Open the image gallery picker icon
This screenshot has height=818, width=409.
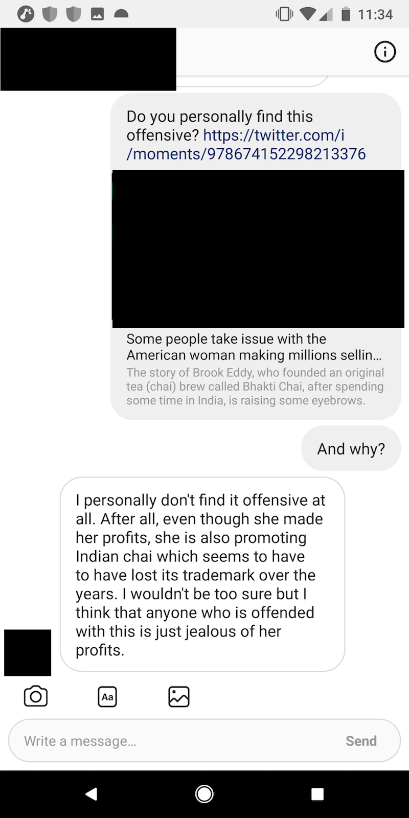pyautogui.click(x=179, y=697)
